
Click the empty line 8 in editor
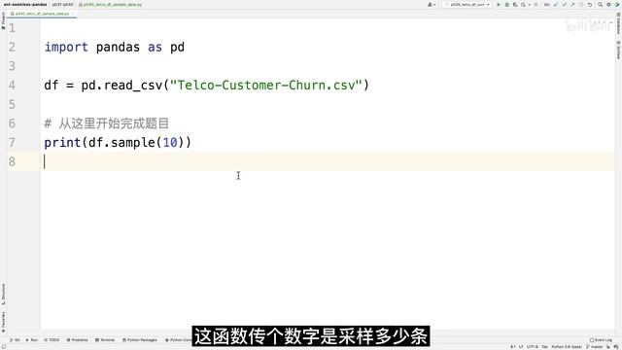point(328,161)
